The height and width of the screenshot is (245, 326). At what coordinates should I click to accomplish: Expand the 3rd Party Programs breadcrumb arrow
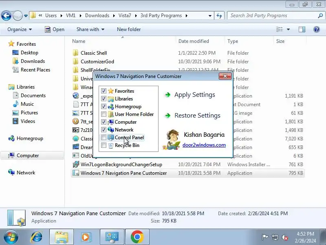tap(187, 16)
